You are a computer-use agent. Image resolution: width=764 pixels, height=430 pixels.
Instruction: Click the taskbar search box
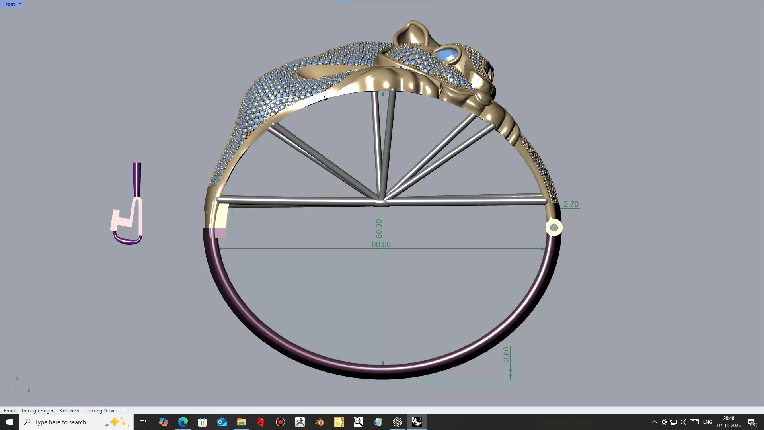(76, 422)
